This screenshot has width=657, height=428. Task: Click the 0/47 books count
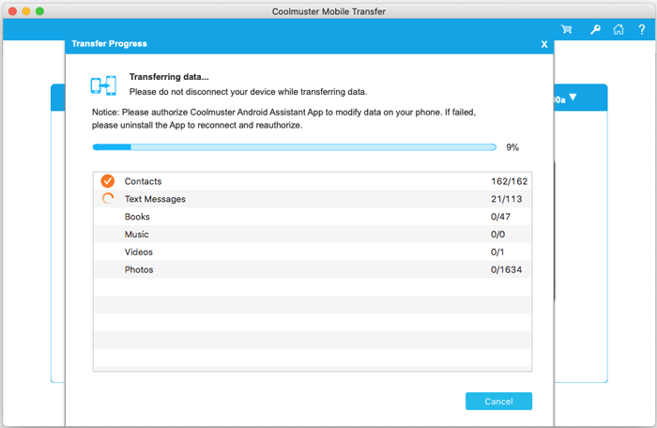point(500,216)
